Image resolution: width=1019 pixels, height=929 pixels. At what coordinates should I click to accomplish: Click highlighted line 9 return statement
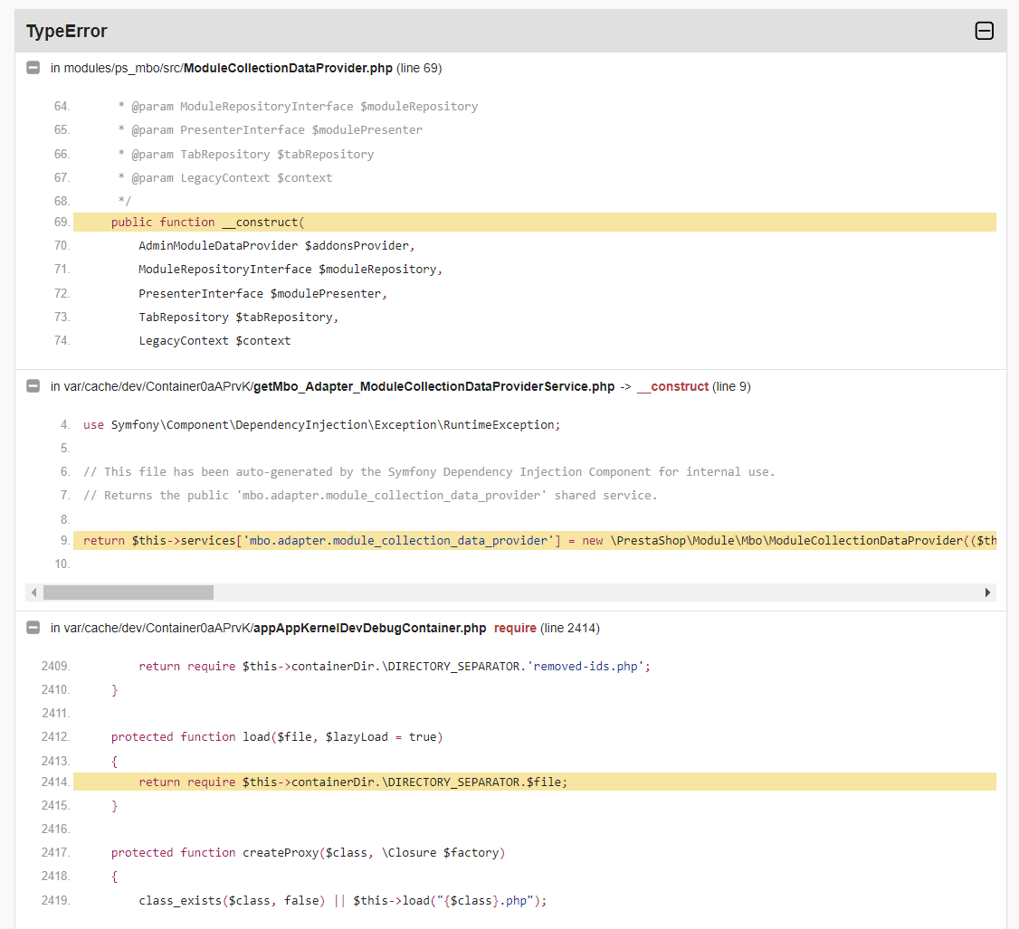534,540
